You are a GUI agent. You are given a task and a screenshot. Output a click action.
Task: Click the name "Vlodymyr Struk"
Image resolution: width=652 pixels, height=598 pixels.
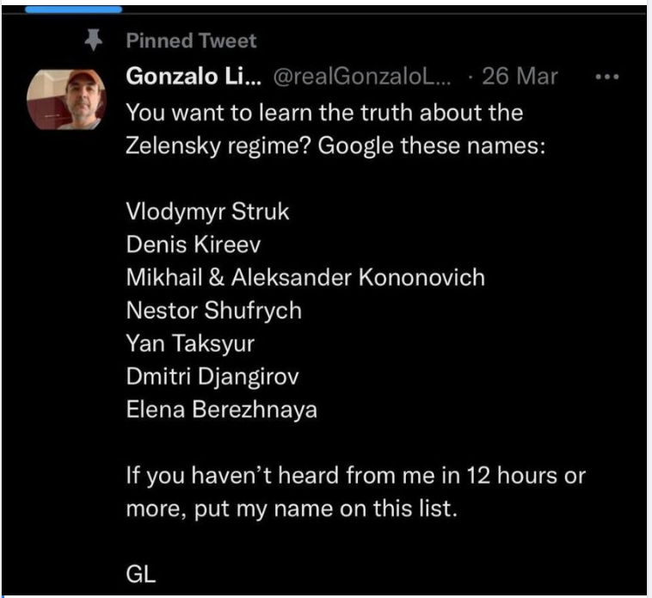point(207,213)
